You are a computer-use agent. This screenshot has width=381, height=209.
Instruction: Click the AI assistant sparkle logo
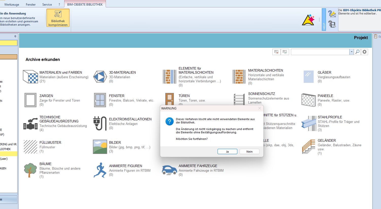[308, 20]
